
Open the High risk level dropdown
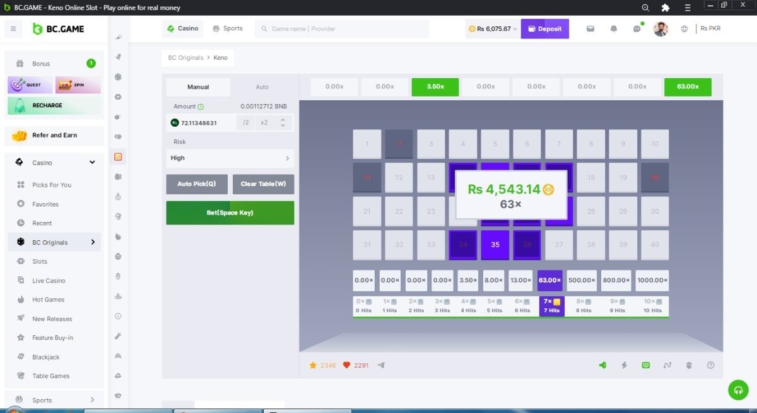click(230, 158)
